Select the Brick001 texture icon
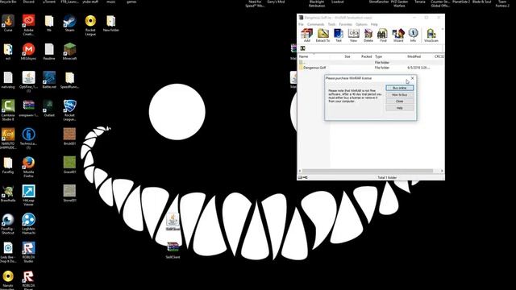The width and height of the screenshot is (516, 290). coord(70,137)
